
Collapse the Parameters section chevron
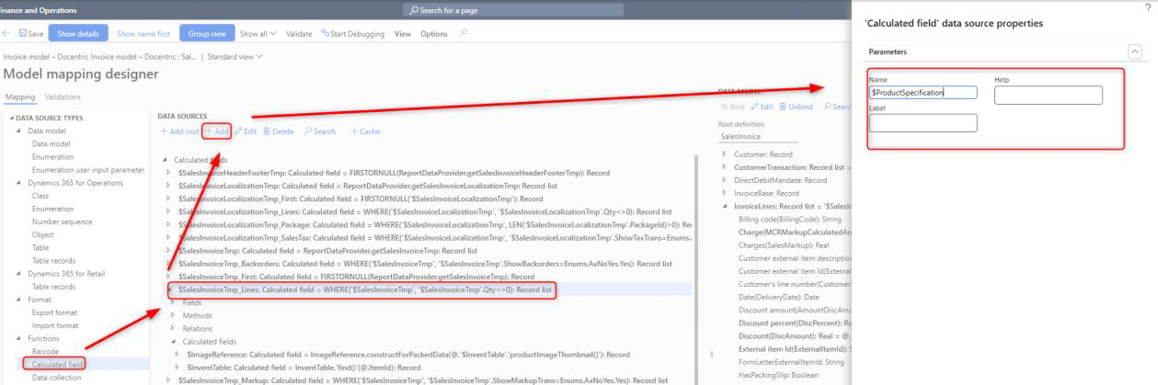1135,52
